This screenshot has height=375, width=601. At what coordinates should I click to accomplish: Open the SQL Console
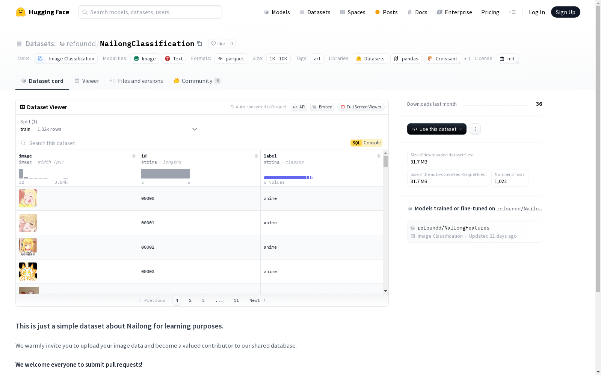366,143
